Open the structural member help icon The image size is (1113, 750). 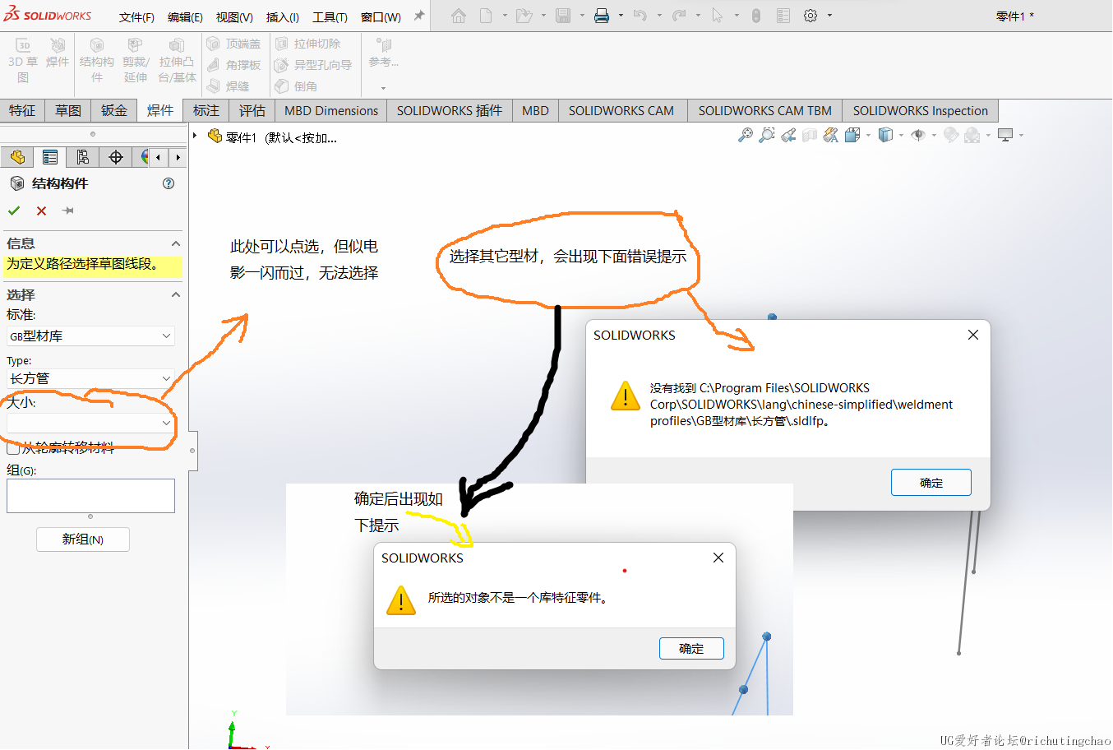pos(169,183)
